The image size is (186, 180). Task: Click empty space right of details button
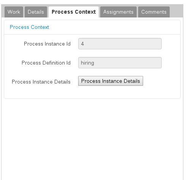[161, 81]
